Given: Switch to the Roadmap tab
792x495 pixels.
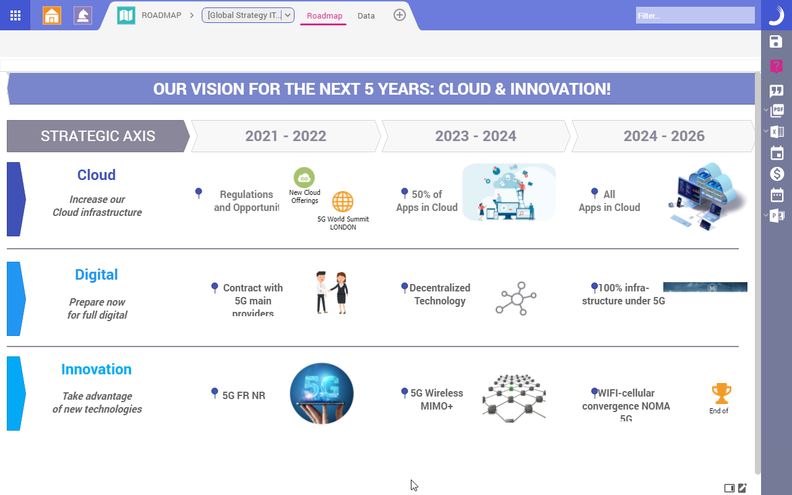Looking at the screenshot, I should point(324,16).
